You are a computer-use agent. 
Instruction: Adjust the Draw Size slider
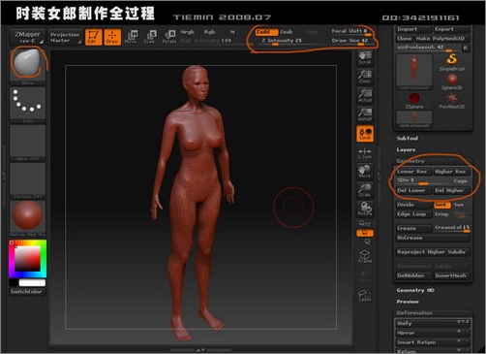349,41
